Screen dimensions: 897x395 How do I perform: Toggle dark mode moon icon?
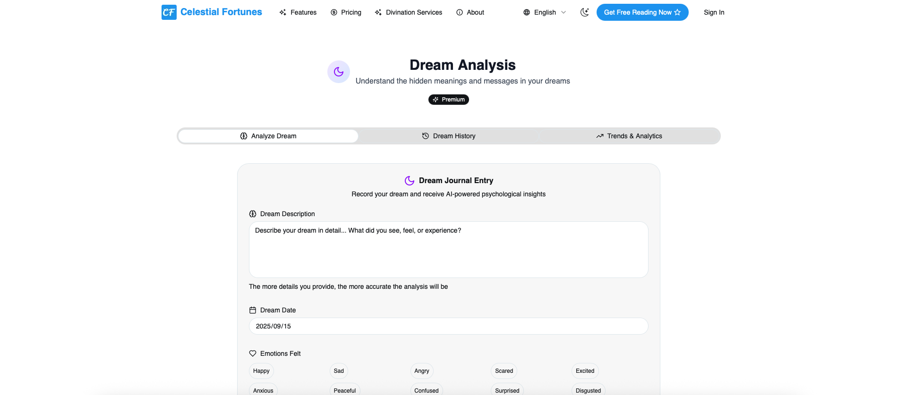pyautogui.click(x=585, y=12)
